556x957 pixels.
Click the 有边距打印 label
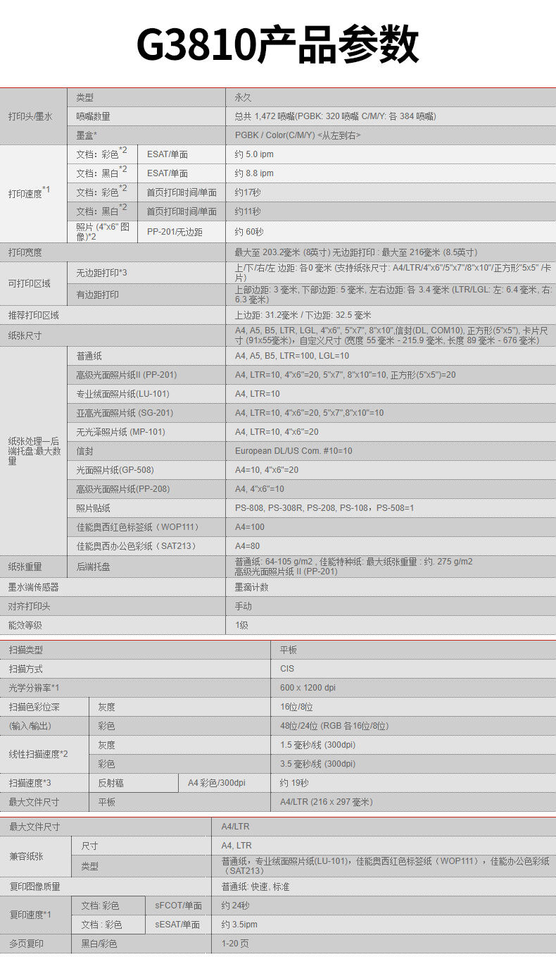coord(97,295)
